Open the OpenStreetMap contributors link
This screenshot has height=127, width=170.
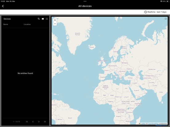coord(153,124)
